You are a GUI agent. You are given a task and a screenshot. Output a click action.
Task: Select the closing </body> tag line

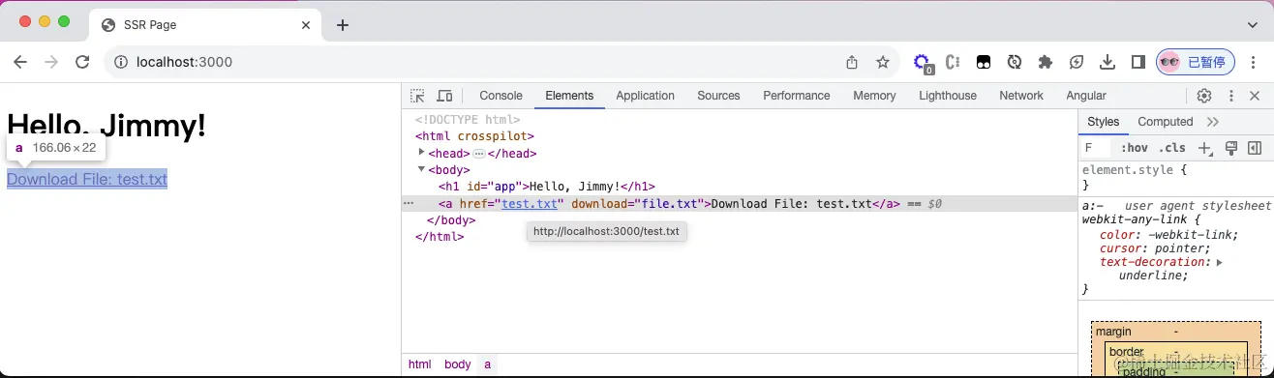coord(451,220)
